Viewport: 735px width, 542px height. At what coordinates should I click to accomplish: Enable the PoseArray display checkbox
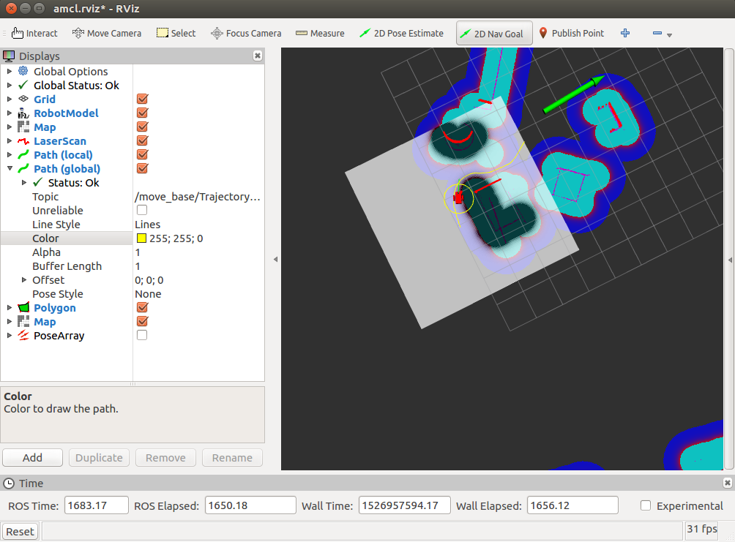coord(142,336)
